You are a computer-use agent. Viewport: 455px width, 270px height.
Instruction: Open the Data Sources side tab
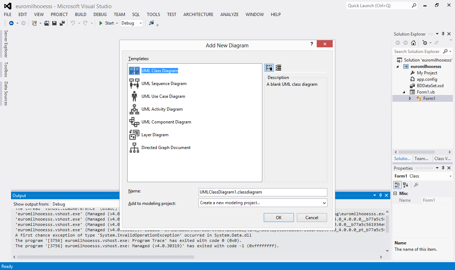6,94
